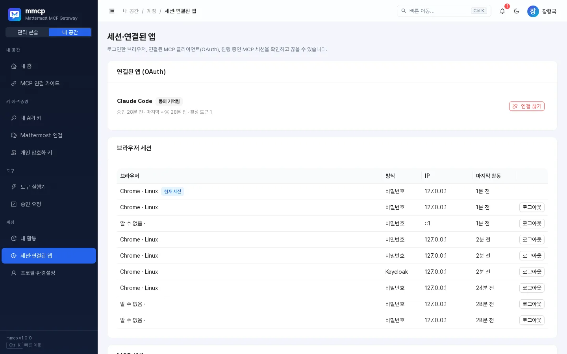This screenshot has width=567, height=354.
Task: Click the Mattermost 연결 chat icon
Action: click(x=14, y=135)
